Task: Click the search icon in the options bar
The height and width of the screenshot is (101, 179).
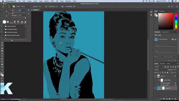Action: pyautogui.click(x=169, y=6)
